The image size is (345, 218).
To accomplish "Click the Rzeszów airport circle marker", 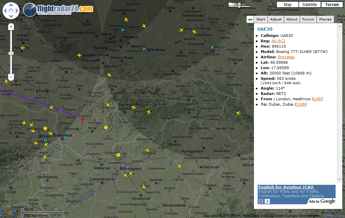I will click(213, 51).
